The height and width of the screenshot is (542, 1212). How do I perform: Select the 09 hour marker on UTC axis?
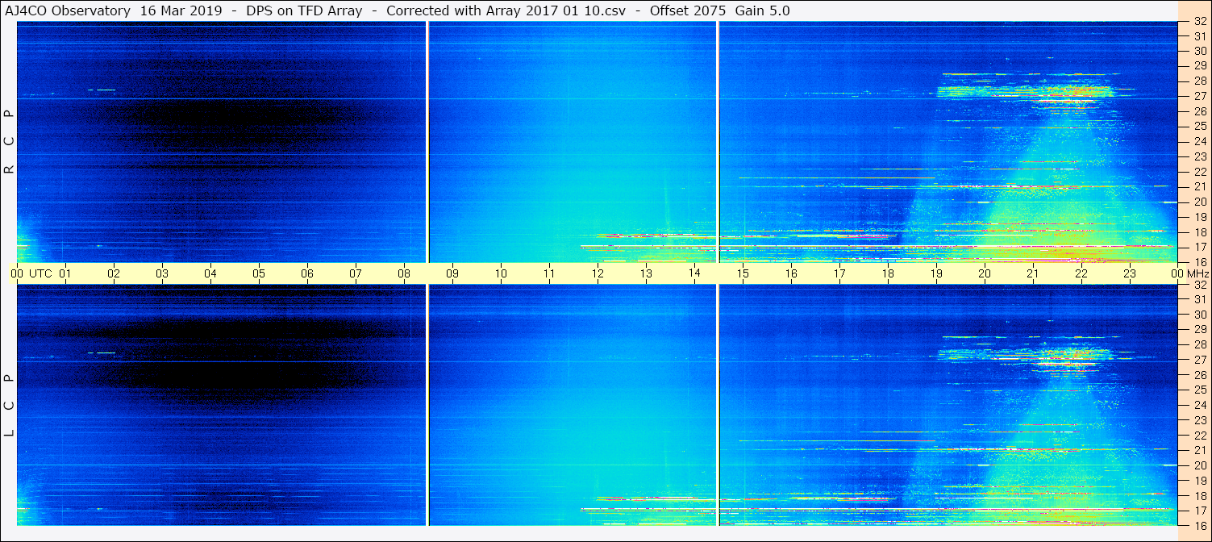(x=452, y=273)
